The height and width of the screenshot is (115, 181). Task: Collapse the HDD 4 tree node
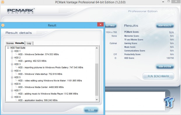(x=12, y=71)
